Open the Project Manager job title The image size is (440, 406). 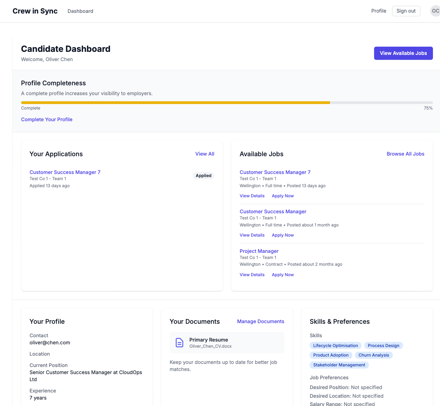click(259, 251)
